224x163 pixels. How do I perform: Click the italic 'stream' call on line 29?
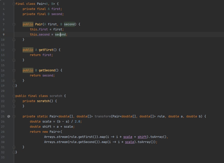click(x=62, y=137)
